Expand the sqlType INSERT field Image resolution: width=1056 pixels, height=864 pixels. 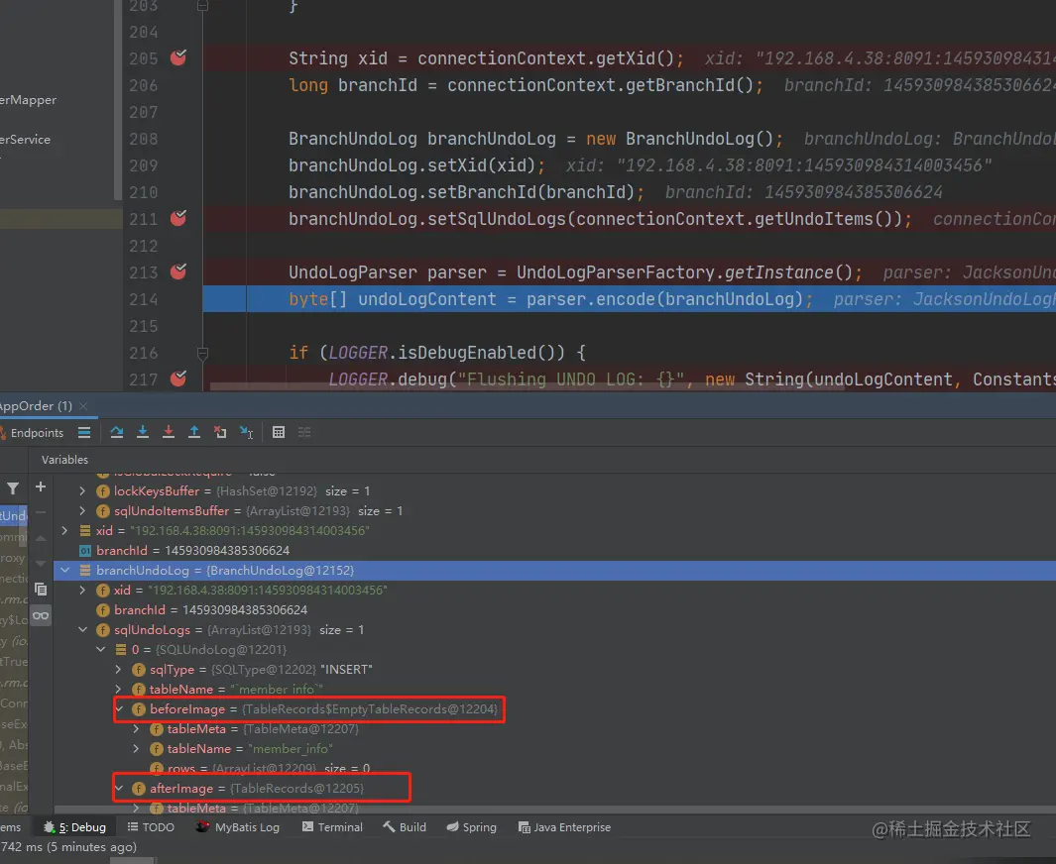(x=119, y=670)
